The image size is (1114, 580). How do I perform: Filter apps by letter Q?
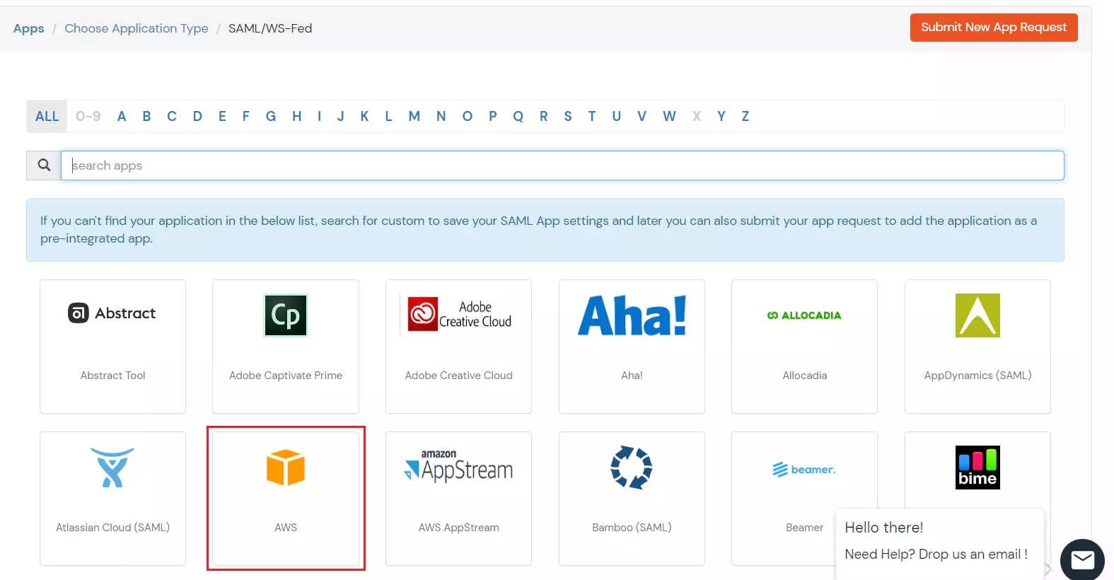pos(518,116)
